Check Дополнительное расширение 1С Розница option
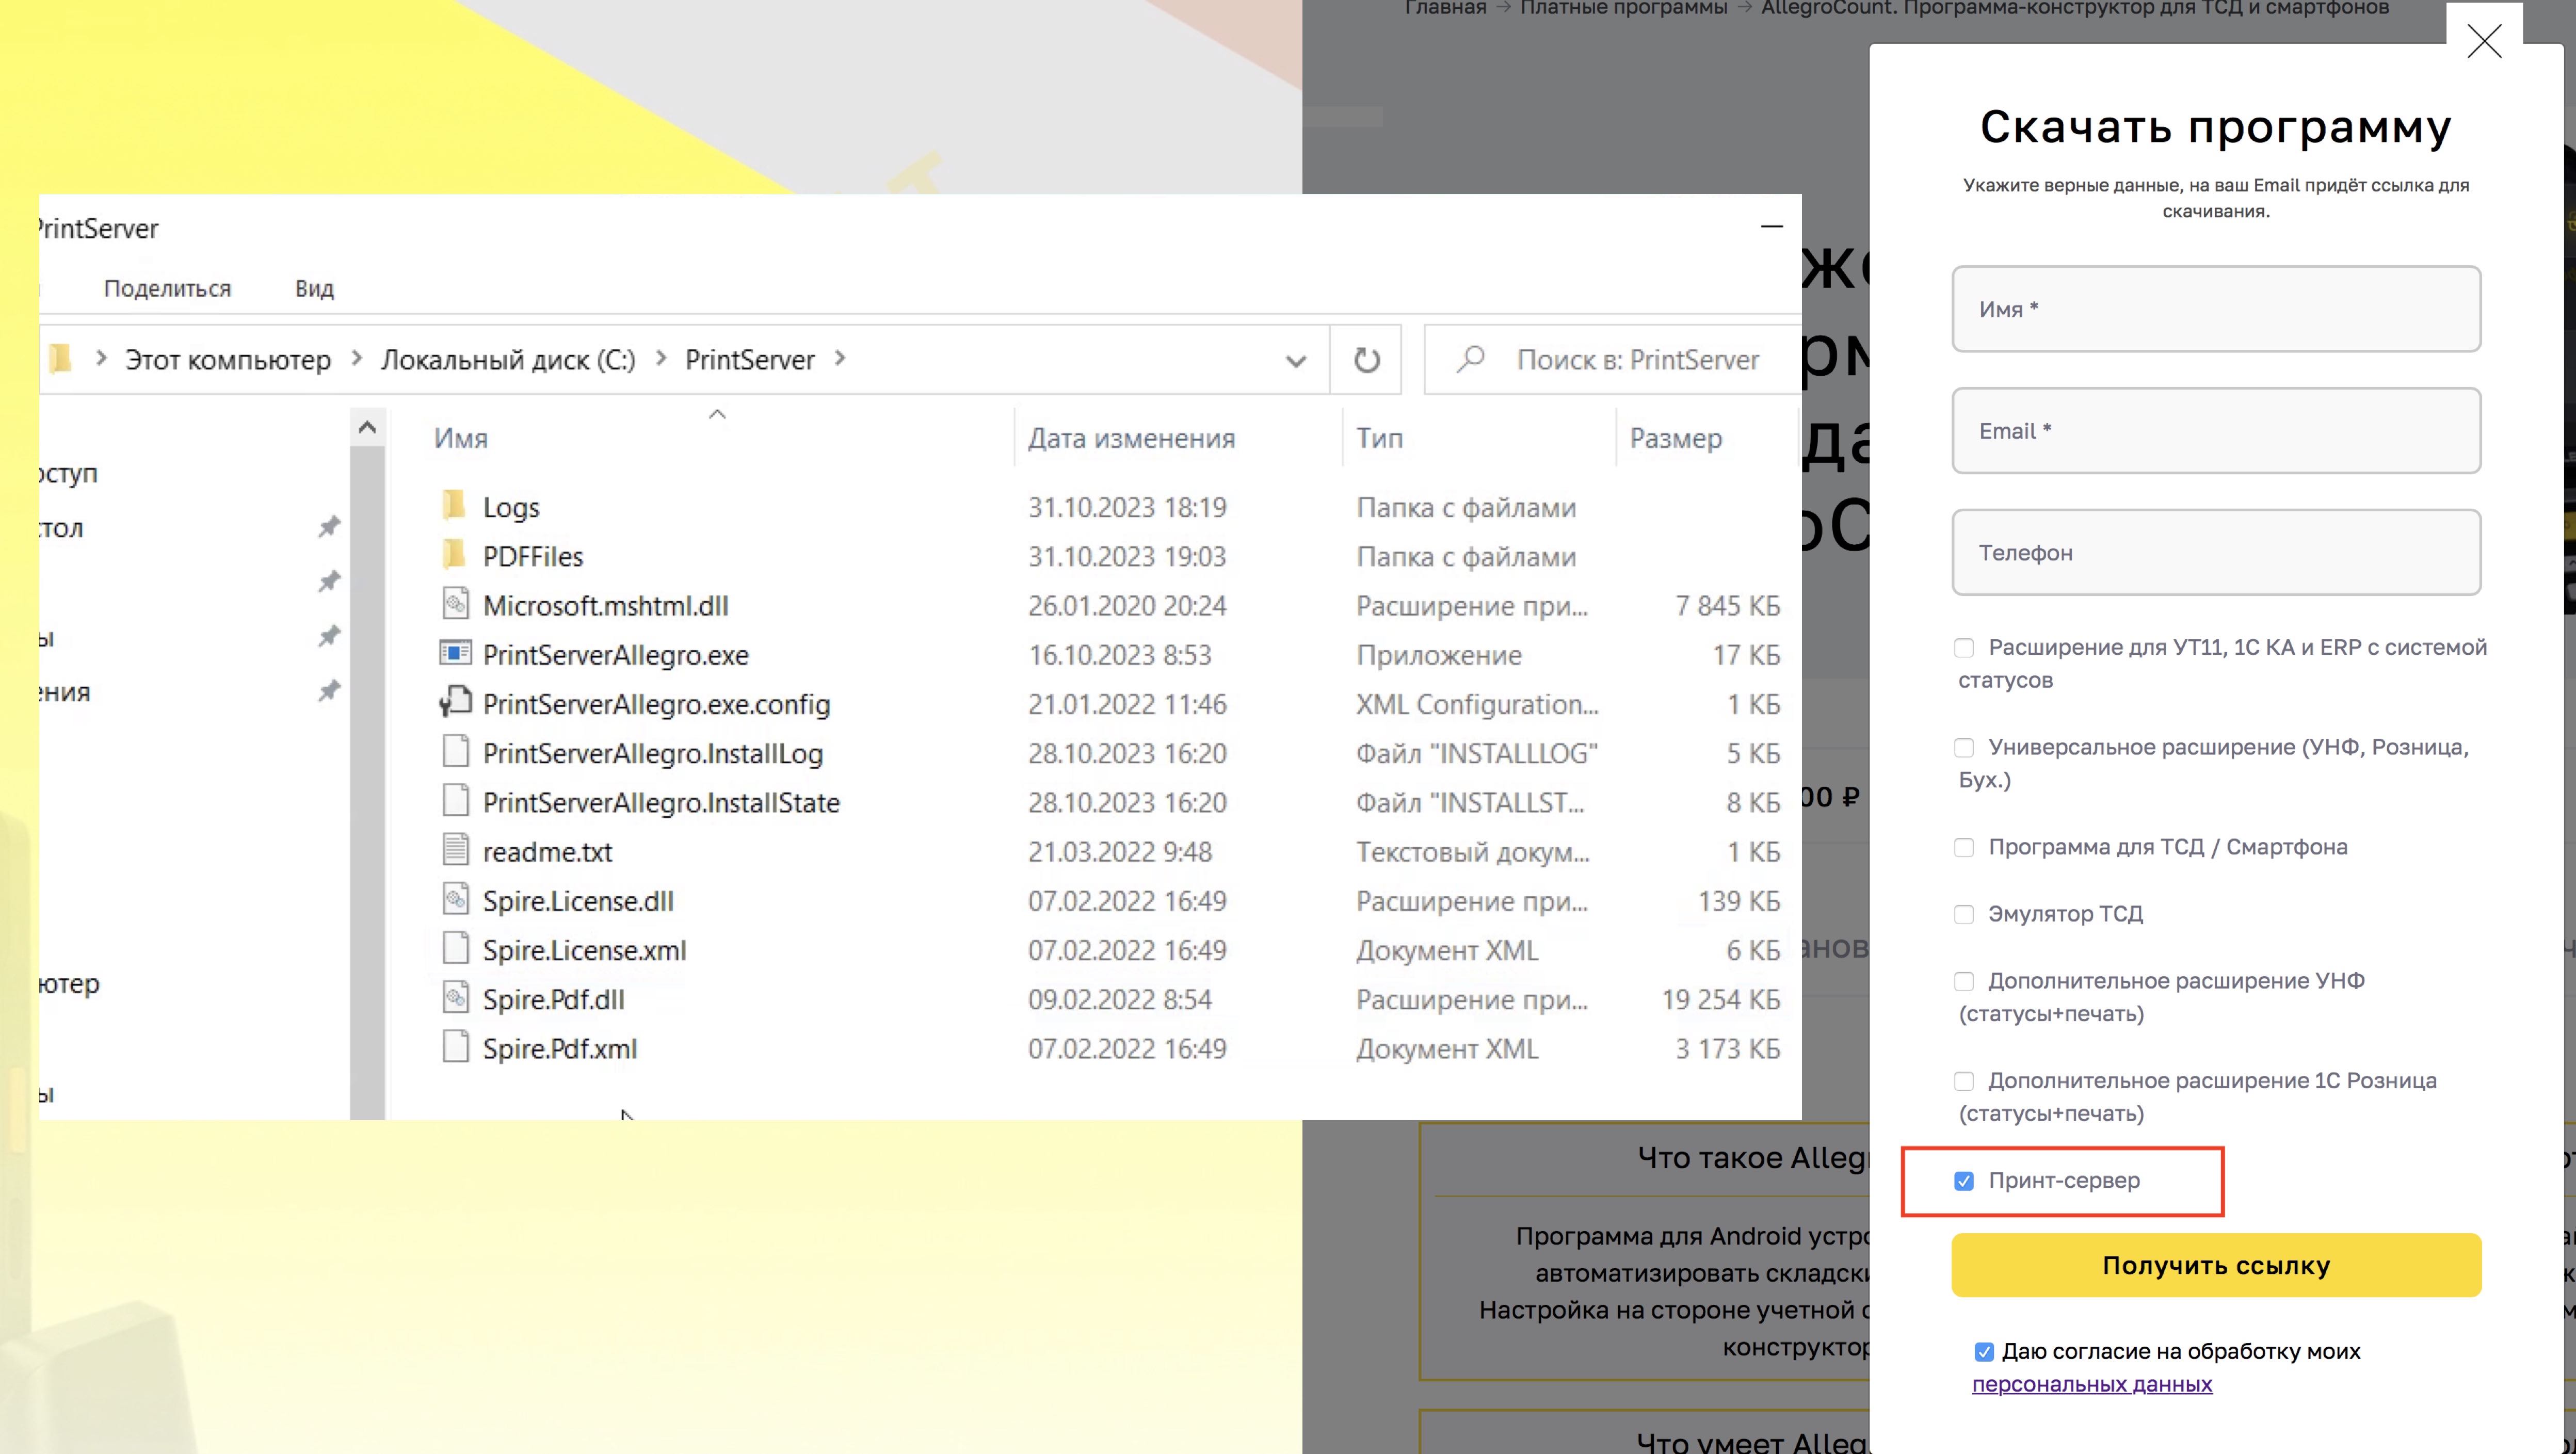 pos(1964,1081)
